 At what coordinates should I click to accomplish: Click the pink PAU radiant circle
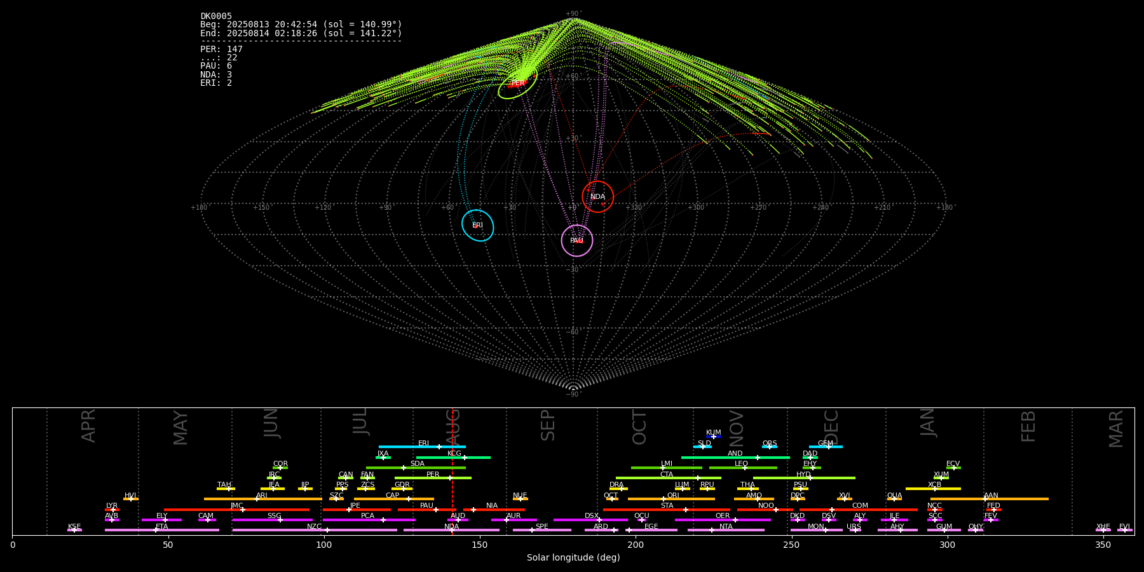tap(577, 240)
